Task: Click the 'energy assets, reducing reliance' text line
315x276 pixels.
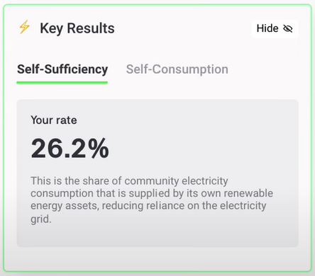Action: click(x=148, y=205)
